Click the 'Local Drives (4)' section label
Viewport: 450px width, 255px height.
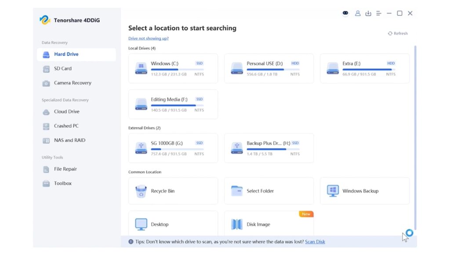[142, 48]
